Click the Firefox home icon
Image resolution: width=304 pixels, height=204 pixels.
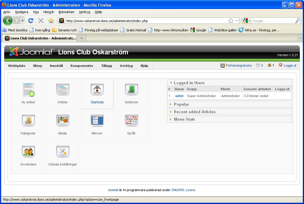pos(51,21)
